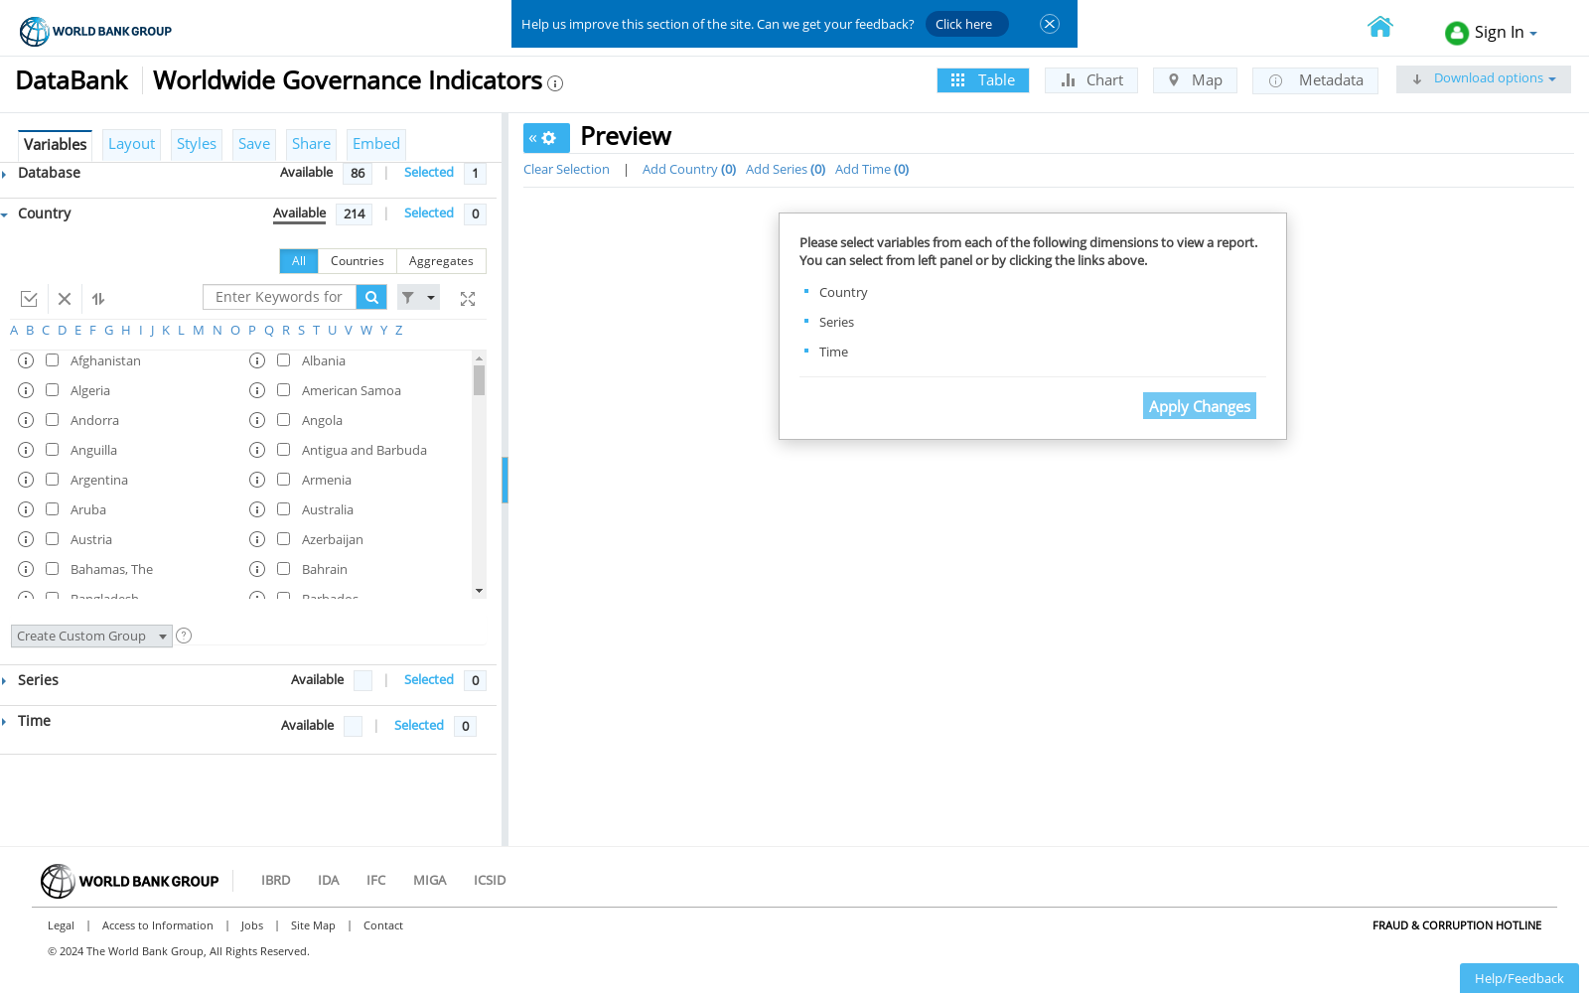Select the Argentina checkbox
Image resolution: width=1589 pixels, height=993 pixels.
(52, 479)
